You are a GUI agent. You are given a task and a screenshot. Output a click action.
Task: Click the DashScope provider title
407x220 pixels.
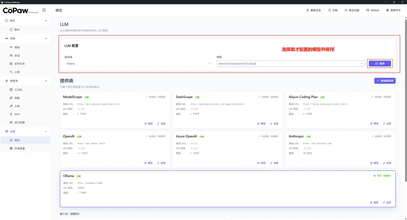(184, 97)
